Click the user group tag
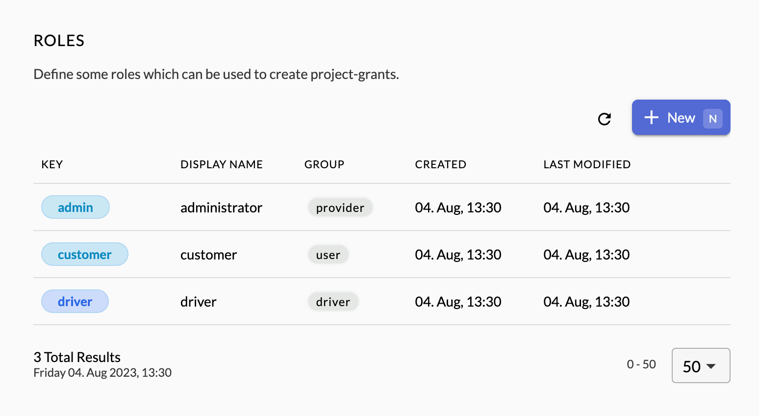This screenshot has width=759, height=416. (328, 255)
